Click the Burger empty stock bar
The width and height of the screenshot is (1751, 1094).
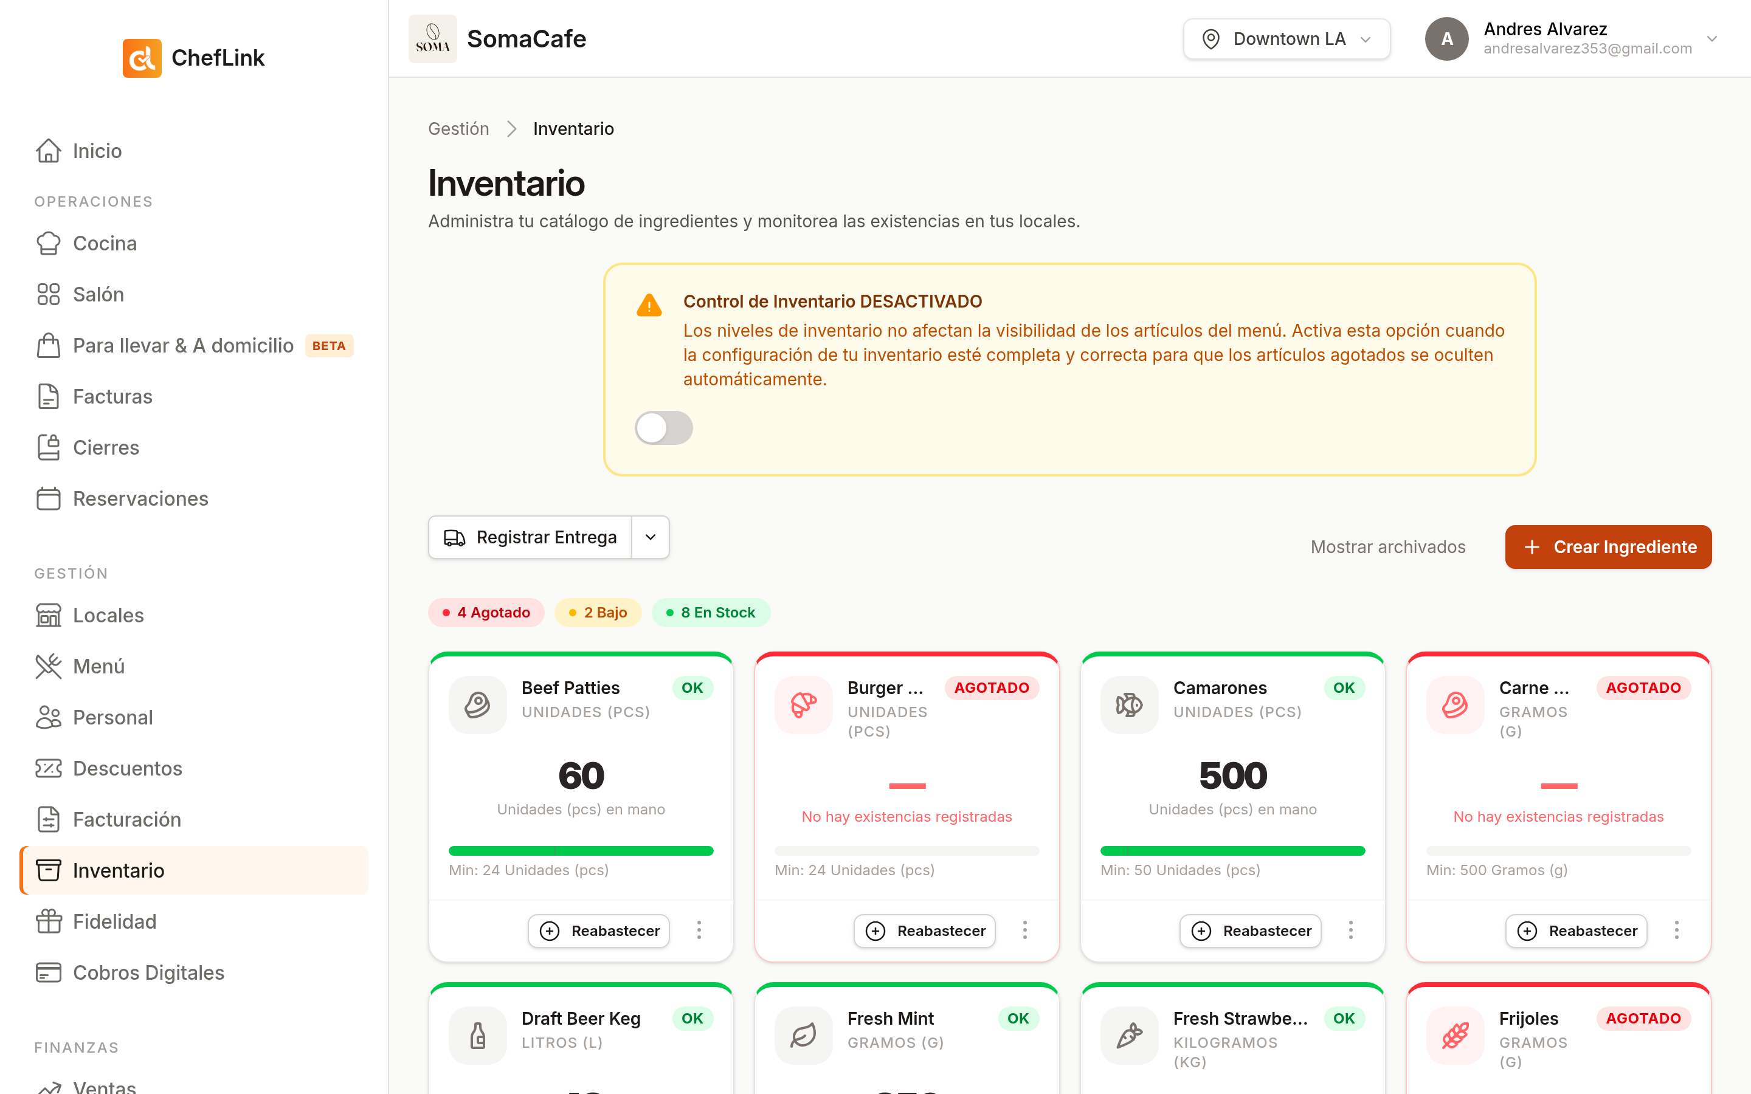[907, 851]
